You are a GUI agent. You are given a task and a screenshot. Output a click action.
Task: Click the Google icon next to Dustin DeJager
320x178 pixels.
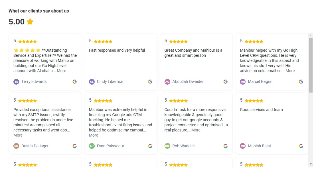[x=75, y=146]
